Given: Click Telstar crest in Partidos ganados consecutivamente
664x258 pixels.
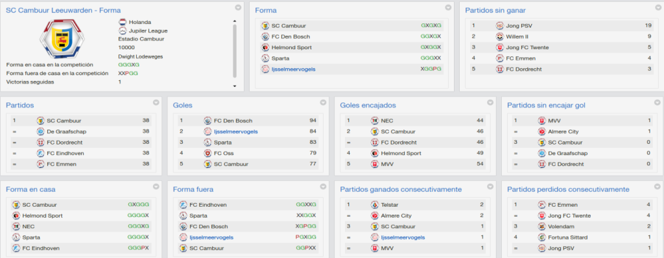Looking at the screenshot, I should tap(374, 205).
